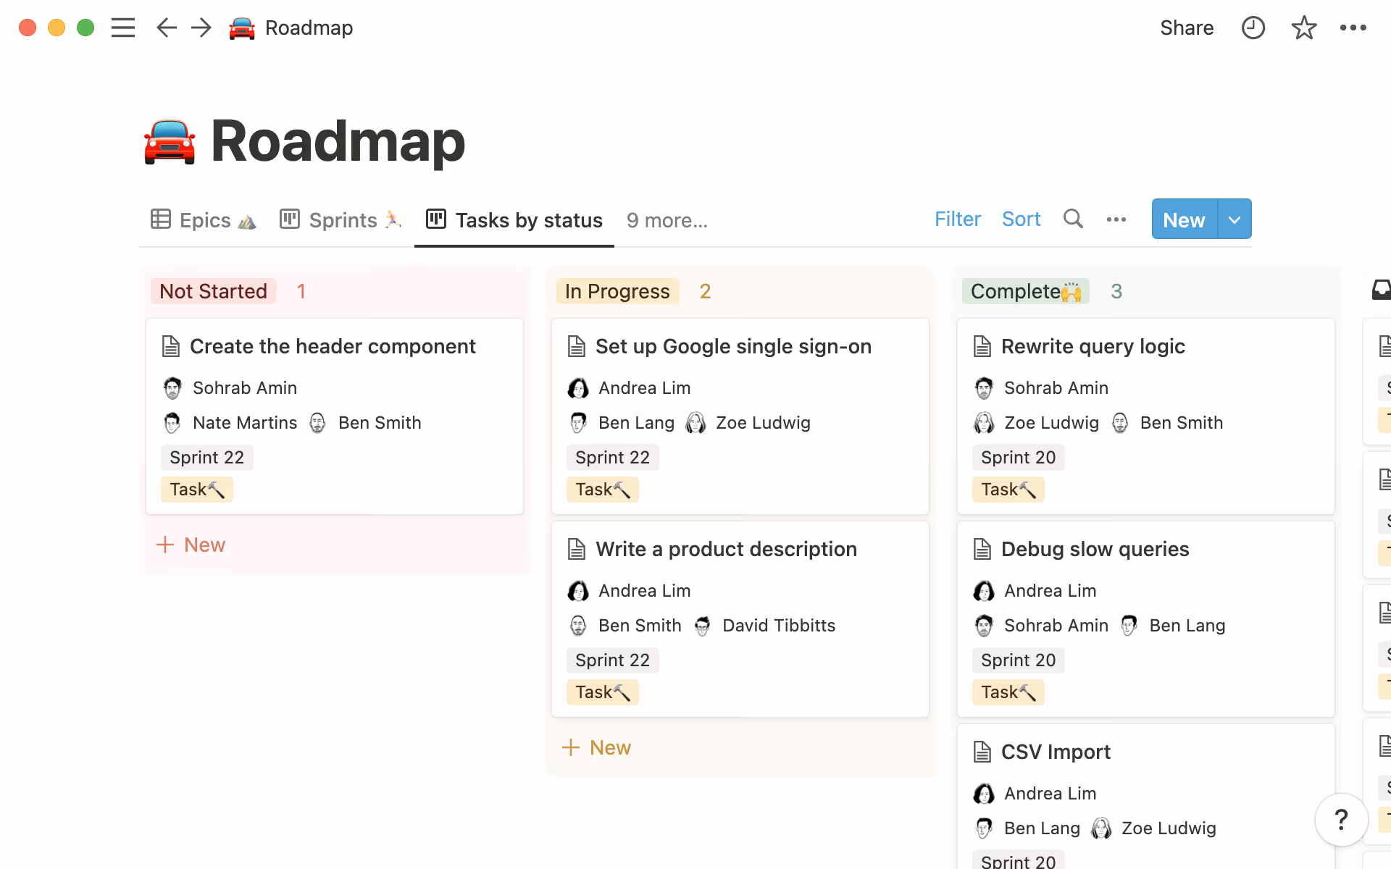Open the Filter options
The width and height of the screenshot is (1391, 869).
pos(958,219)
